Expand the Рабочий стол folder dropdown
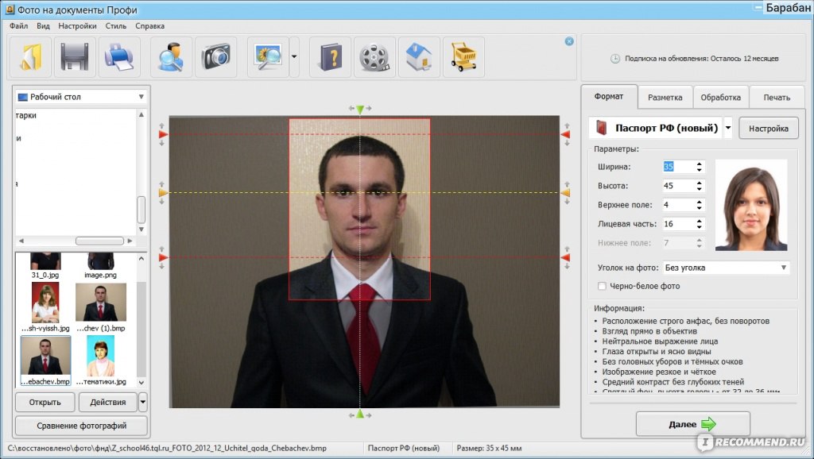814x459 pixels. click(x=141, y=97)
